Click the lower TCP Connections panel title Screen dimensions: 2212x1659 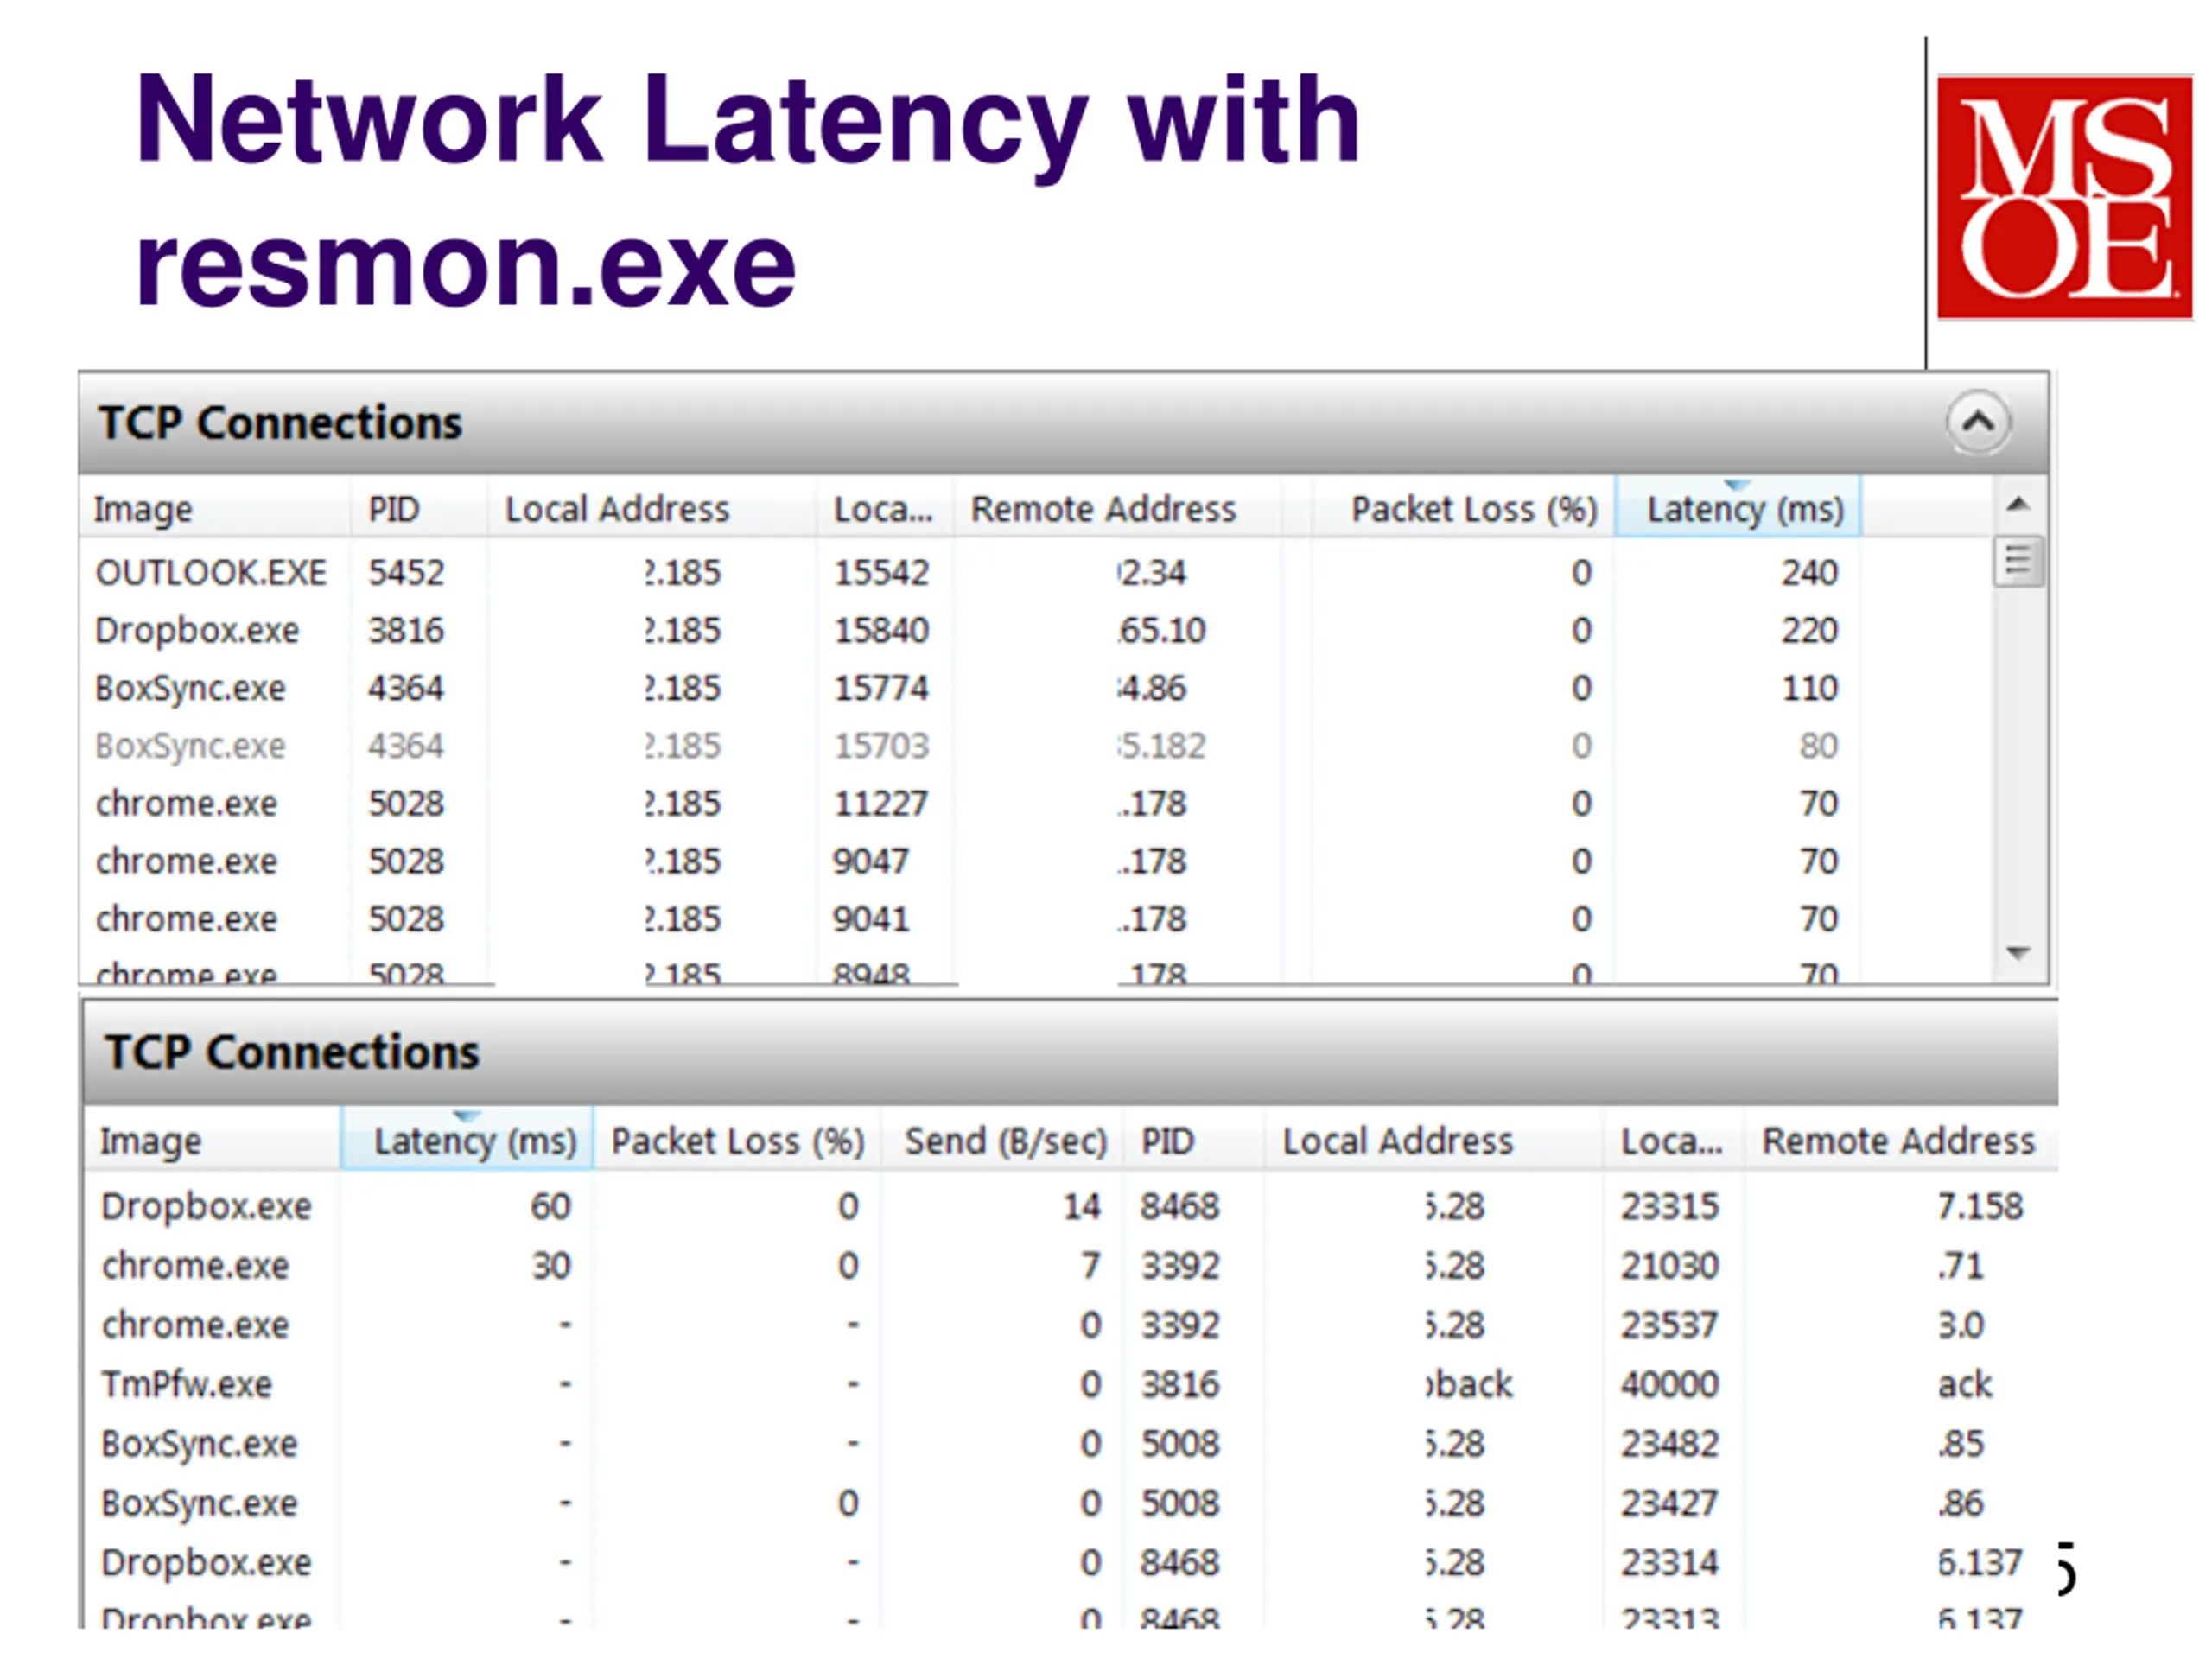tap(292, 1052)
